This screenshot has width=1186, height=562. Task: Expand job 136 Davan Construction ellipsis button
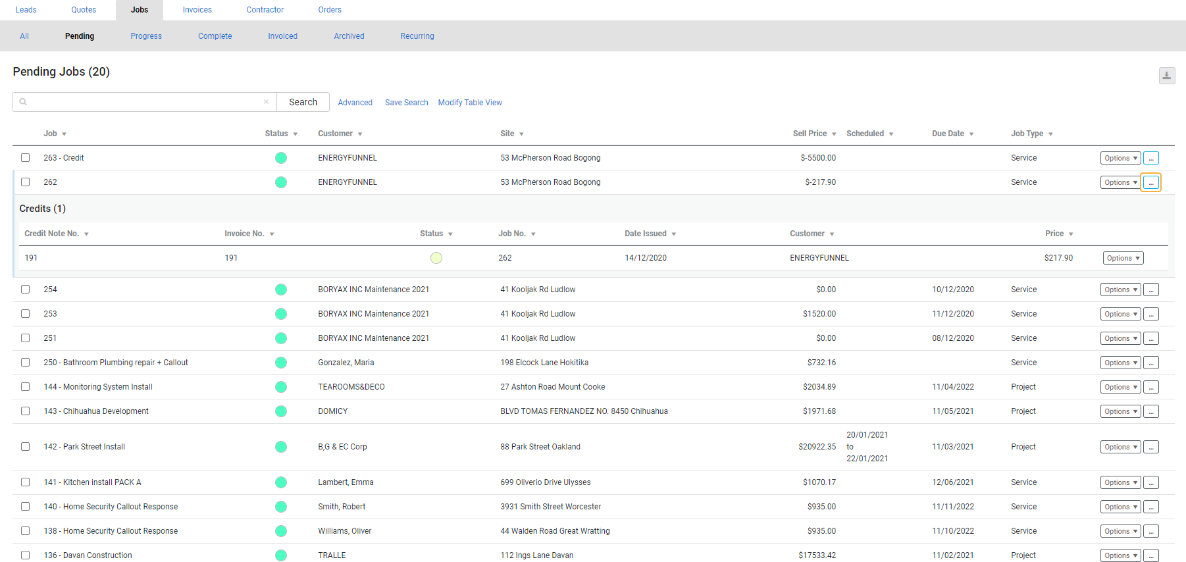pyautogui.click(x=1150, y=555)
